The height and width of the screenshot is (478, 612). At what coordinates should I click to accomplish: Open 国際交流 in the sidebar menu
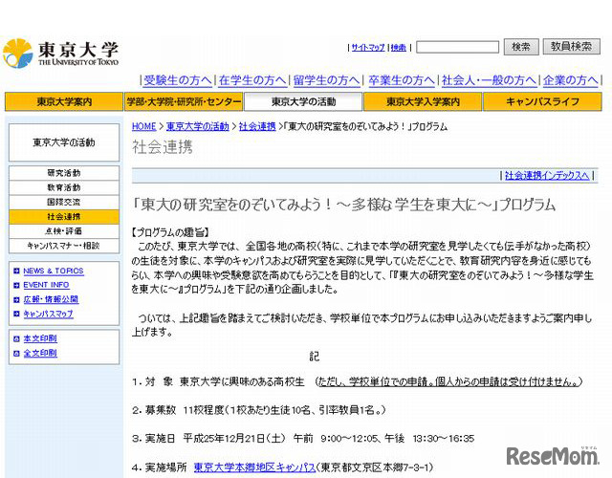pyautogui.click(x=64, y=202)
